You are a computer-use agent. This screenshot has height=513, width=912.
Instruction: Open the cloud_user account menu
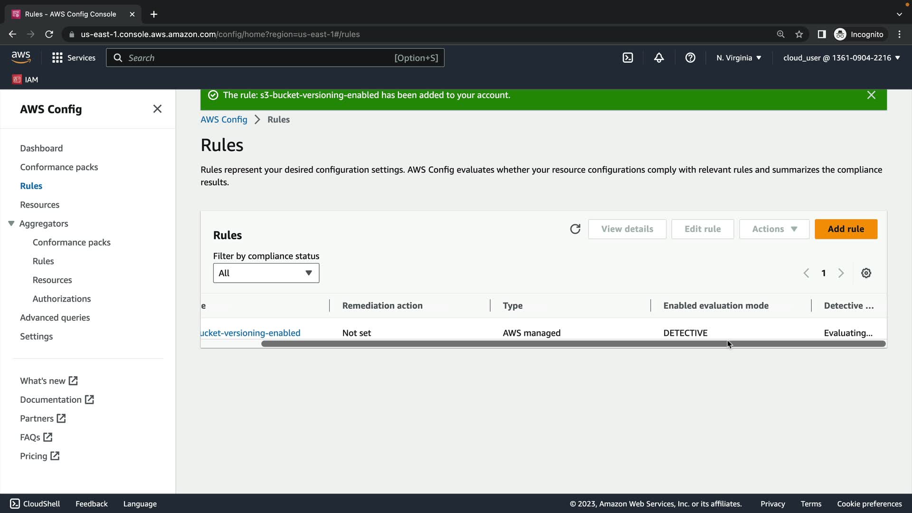(841, 57)
